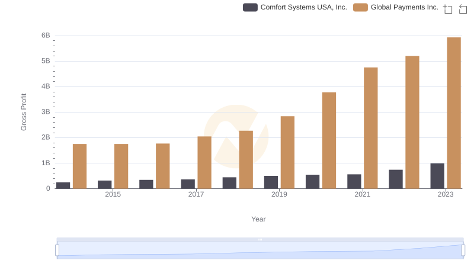Select the Global Payments 2020 bar
Screen dimensions: 474x273
(x=329, y=140)
